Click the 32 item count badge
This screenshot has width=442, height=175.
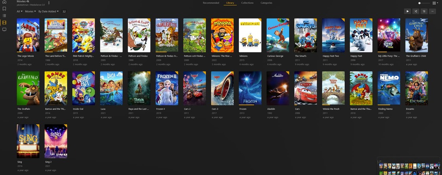click(x=64, y=11)
